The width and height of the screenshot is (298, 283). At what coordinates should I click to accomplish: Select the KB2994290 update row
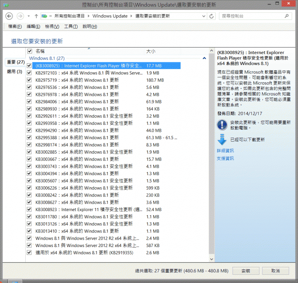[106, 131]
